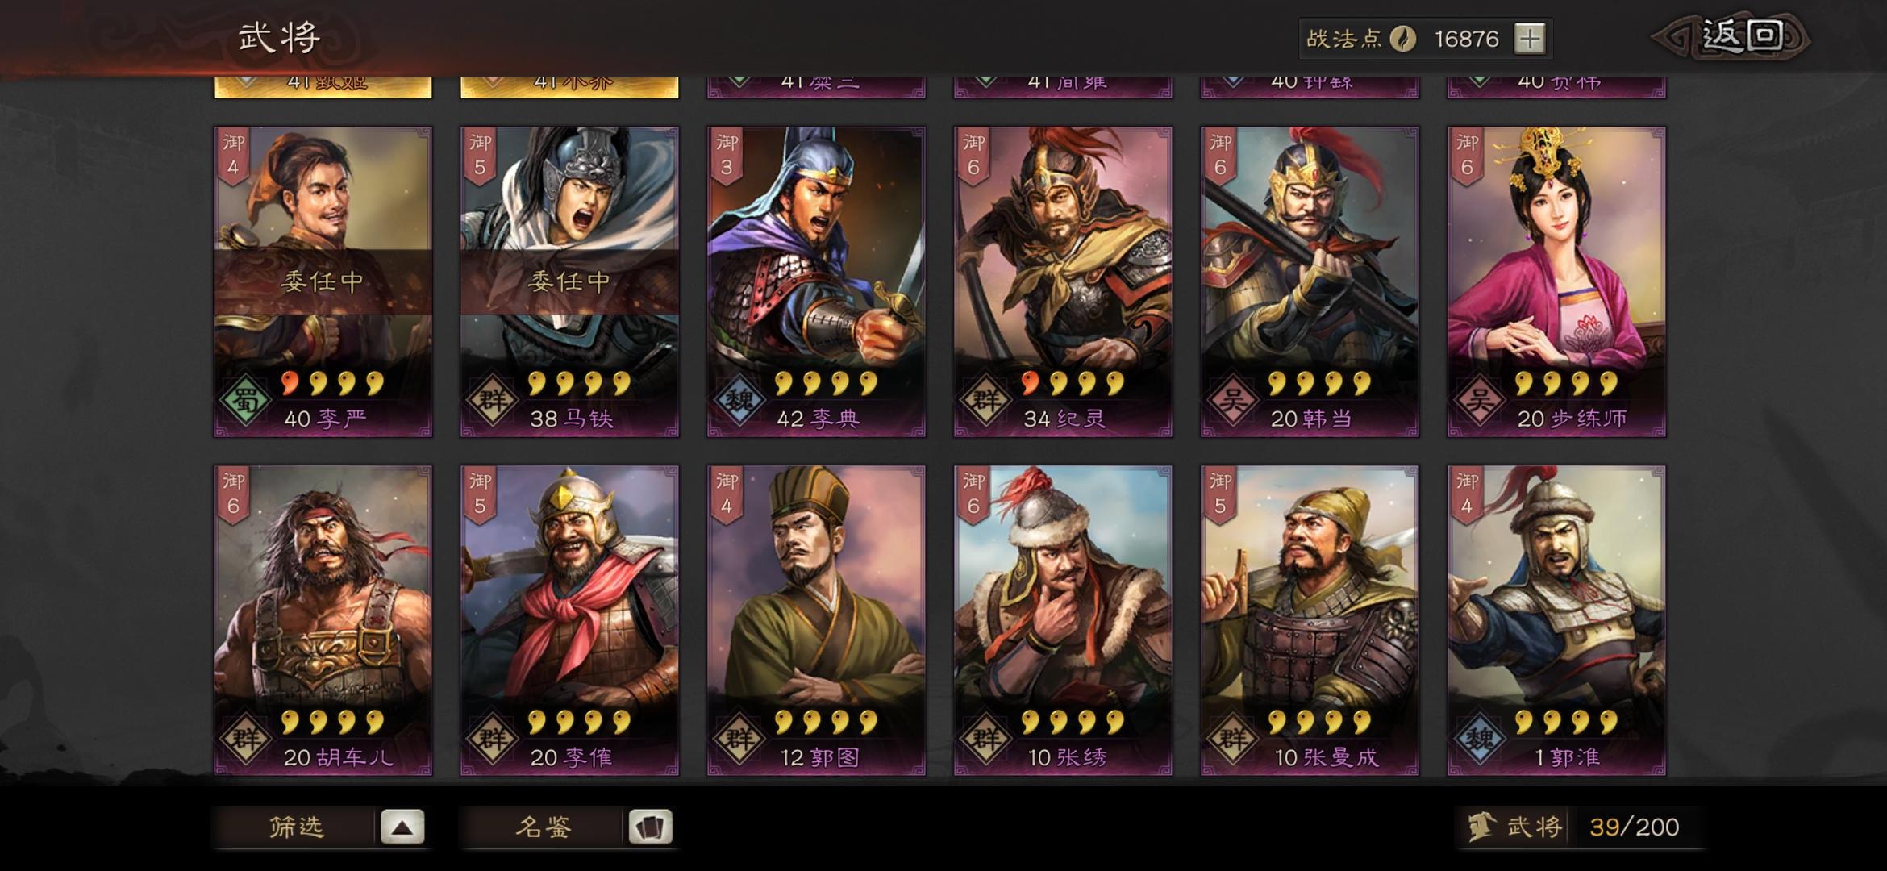Open the 胡车儿 general card
The width and height of the screenshot is (1887, 871).
click(323, 620)
